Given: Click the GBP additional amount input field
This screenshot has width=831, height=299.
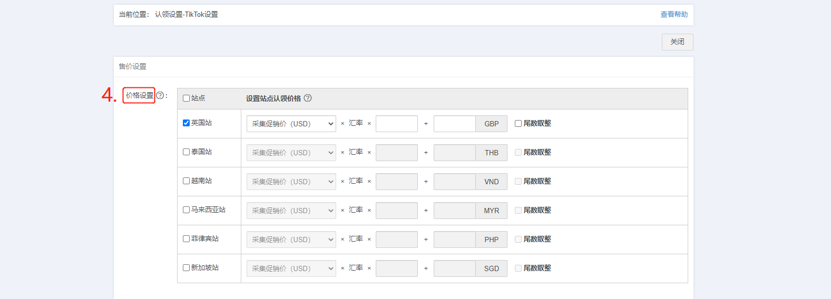Looking at the screenshot, I should [x=455, y=124].
